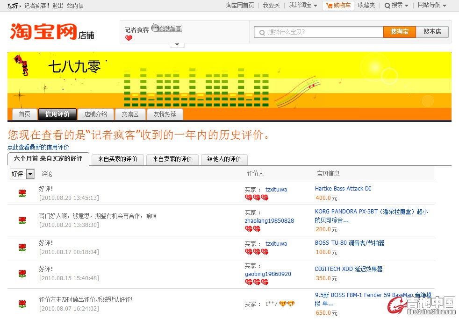
Task: Click flower icon beside 系统默认好评 review
Action: click(22, 304)
